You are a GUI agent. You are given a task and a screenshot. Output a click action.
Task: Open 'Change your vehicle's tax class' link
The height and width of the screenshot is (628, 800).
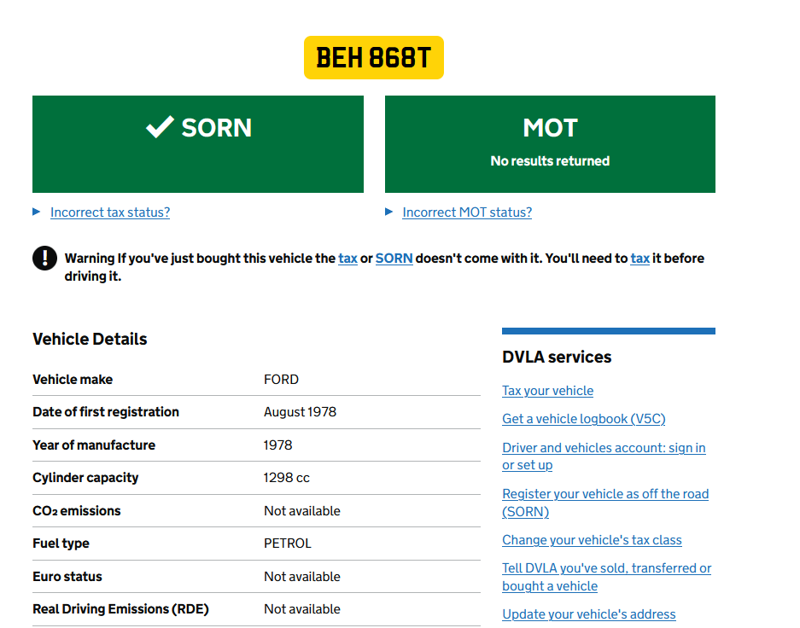click(x=592, y=540)
